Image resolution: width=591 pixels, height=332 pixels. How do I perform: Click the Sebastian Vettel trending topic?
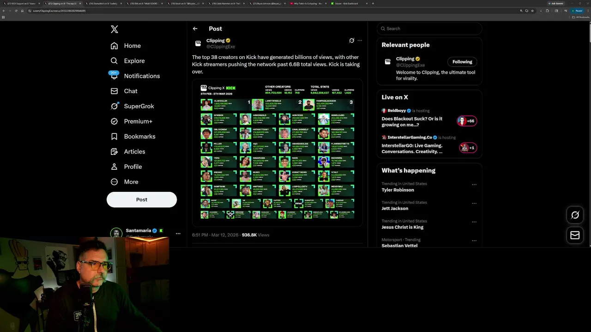399,246
